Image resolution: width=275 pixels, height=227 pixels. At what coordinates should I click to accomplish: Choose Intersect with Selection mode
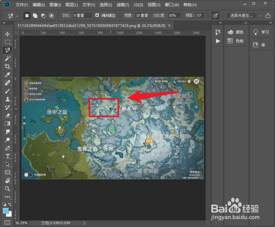51,16
